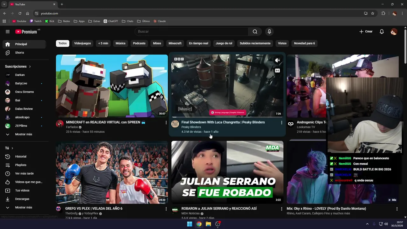The height and width of the screenshot is (229, 407).
Task: Open the Redes bookmark folder
Action: point(64,21)
